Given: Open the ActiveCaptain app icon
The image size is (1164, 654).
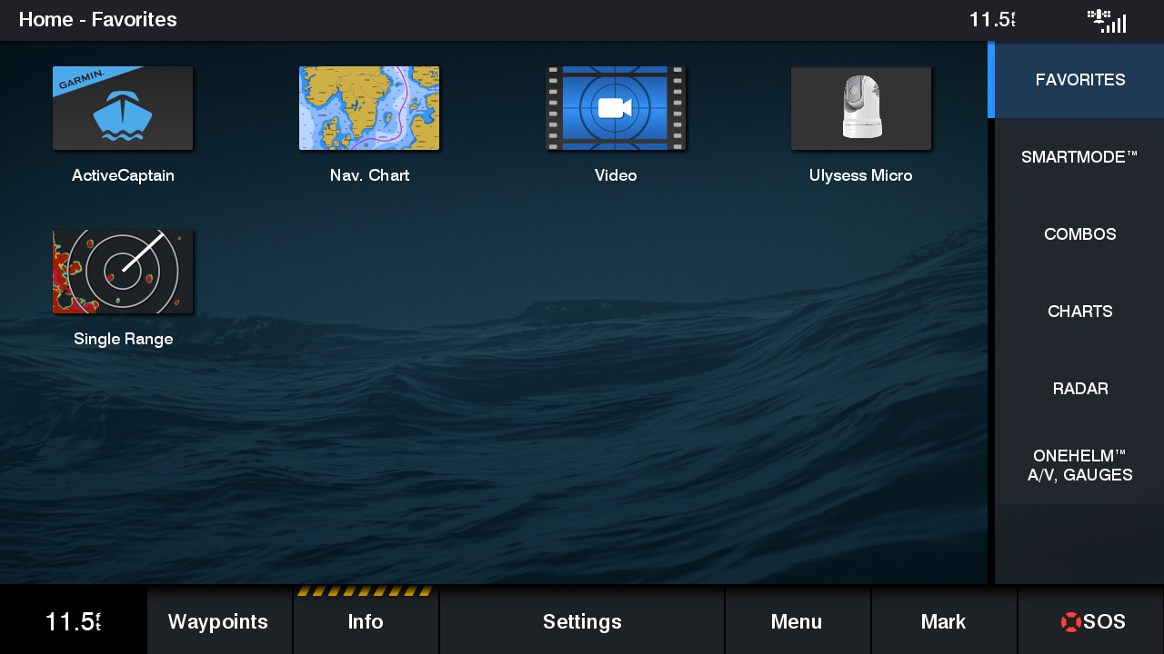Looking at the screenshot, I should coord(123,108).
